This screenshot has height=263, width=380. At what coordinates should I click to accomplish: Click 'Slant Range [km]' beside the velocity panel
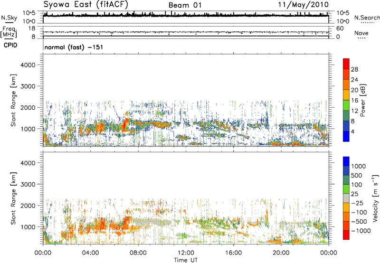pyautogui.click(x=13, y=198)
